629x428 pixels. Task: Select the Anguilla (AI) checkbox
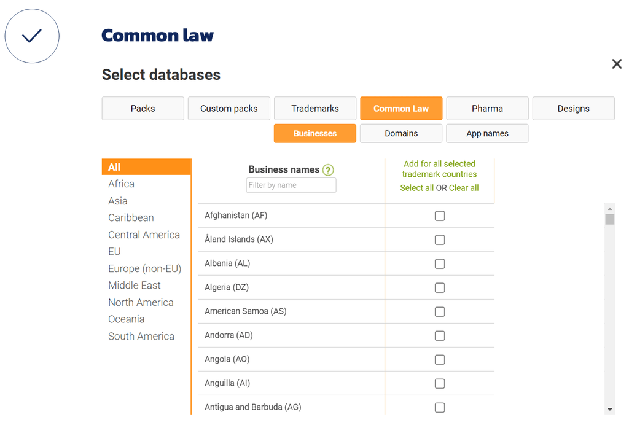[x=440, y=383]
